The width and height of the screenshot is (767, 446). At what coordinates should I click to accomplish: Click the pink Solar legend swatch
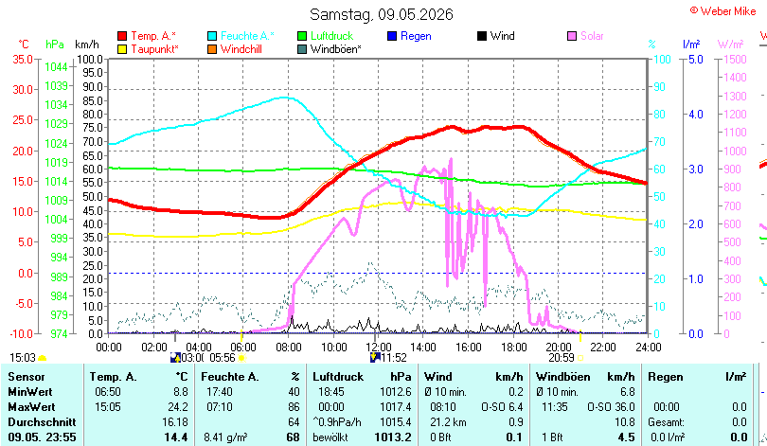point(572,36)
